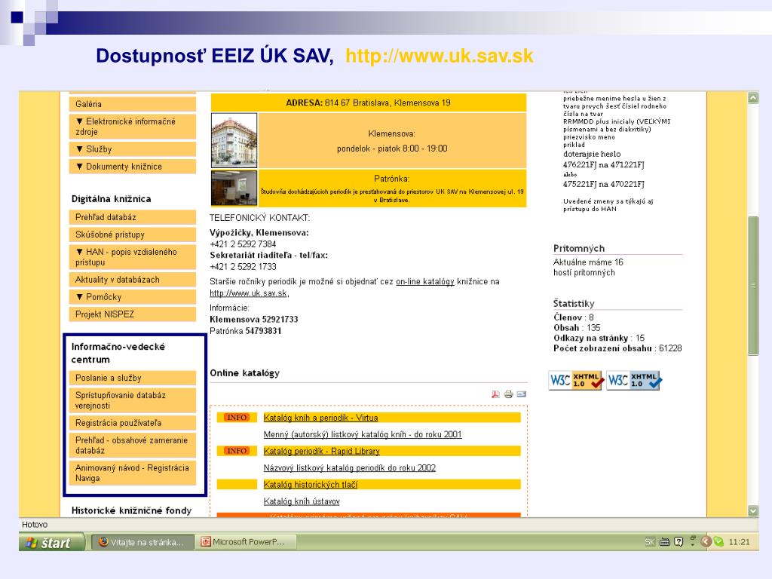Open Katalóg kníh a periodík - Virtua link

(x=320, y=418)
